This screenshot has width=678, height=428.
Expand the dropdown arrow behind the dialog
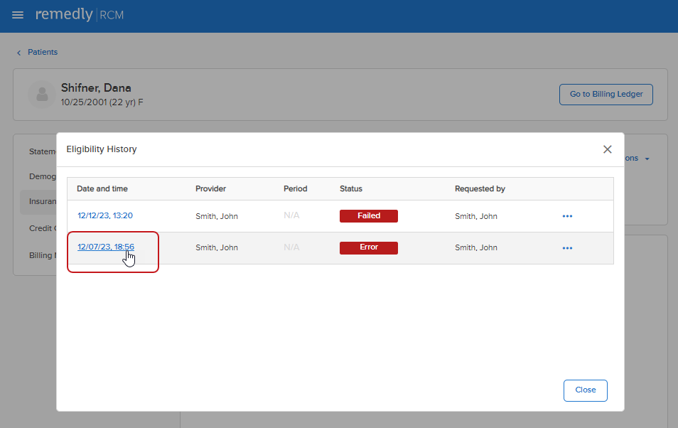(647, 159)
